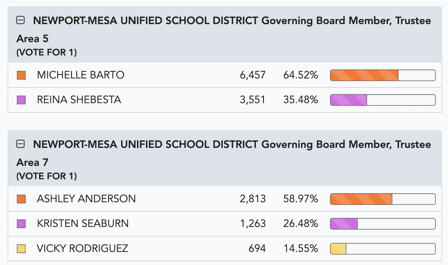
Task: Collapse the Trustee Area 5 results section
Action: coord(20,20)
